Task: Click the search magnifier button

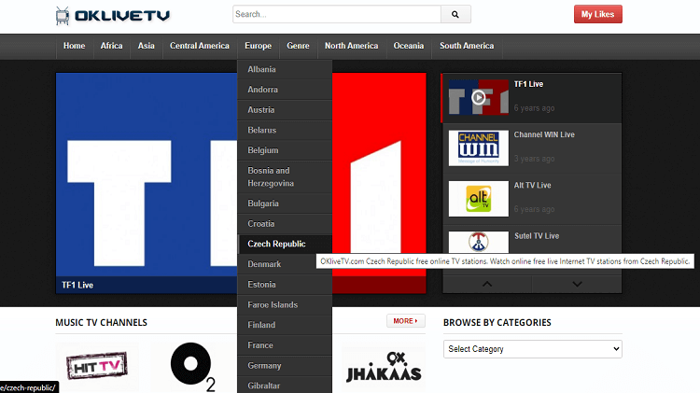Action: [x=455, y=14]
